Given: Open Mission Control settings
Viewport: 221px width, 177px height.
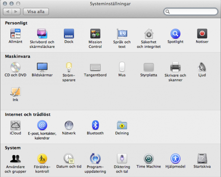Looking at the screenshot, I should click(x=95, y=33).
